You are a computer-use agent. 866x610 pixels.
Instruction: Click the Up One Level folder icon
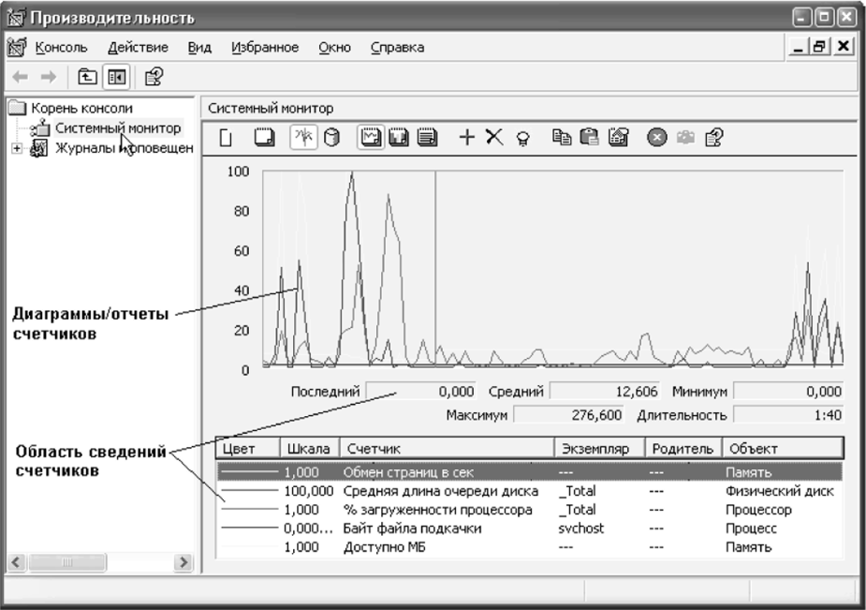pyautogui.click(x=87, y=77)
